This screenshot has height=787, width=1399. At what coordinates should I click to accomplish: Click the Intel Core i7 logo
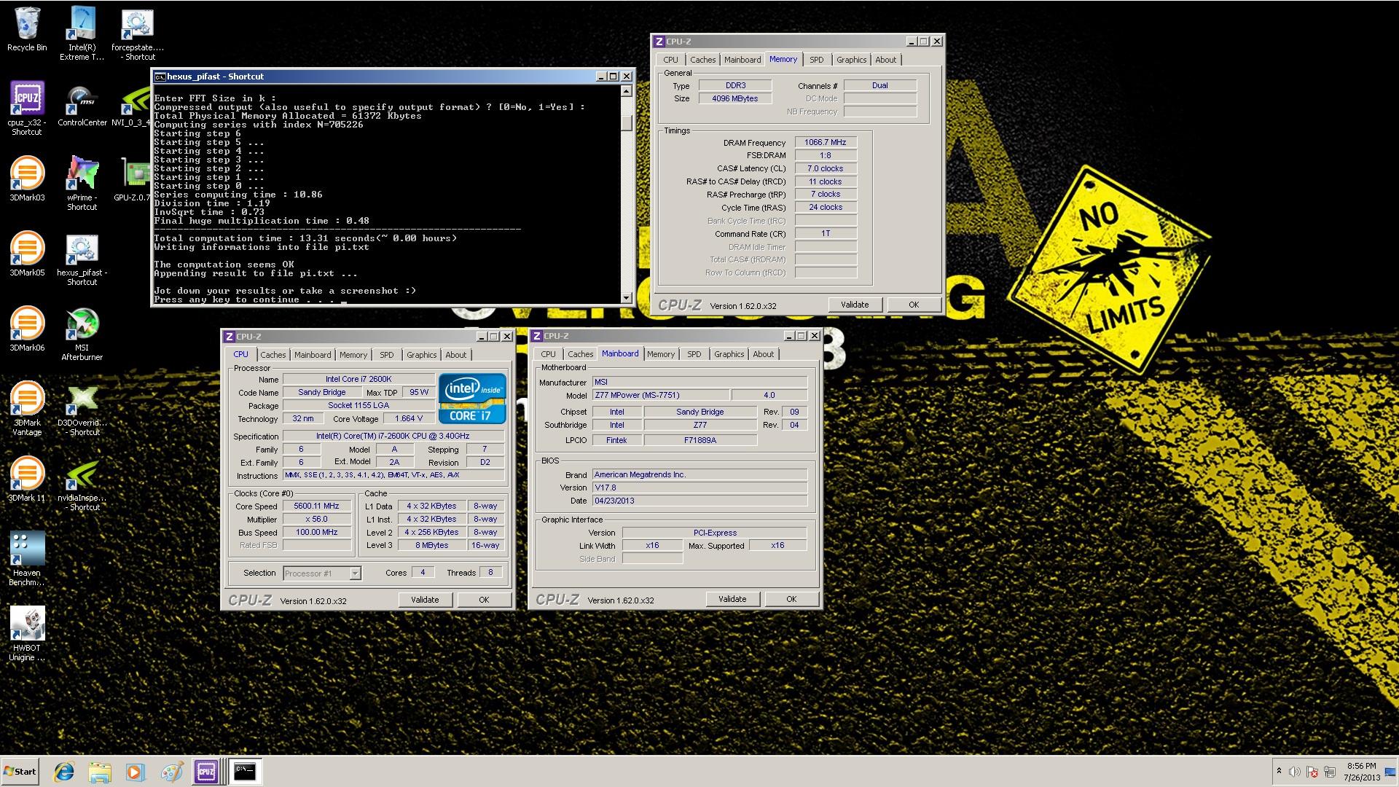tap(472, 399)
